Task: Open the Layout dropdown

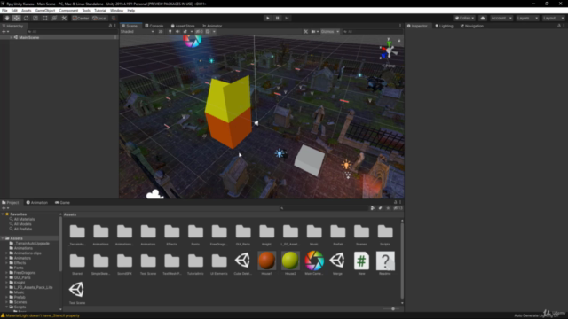Action: point(553,18)
